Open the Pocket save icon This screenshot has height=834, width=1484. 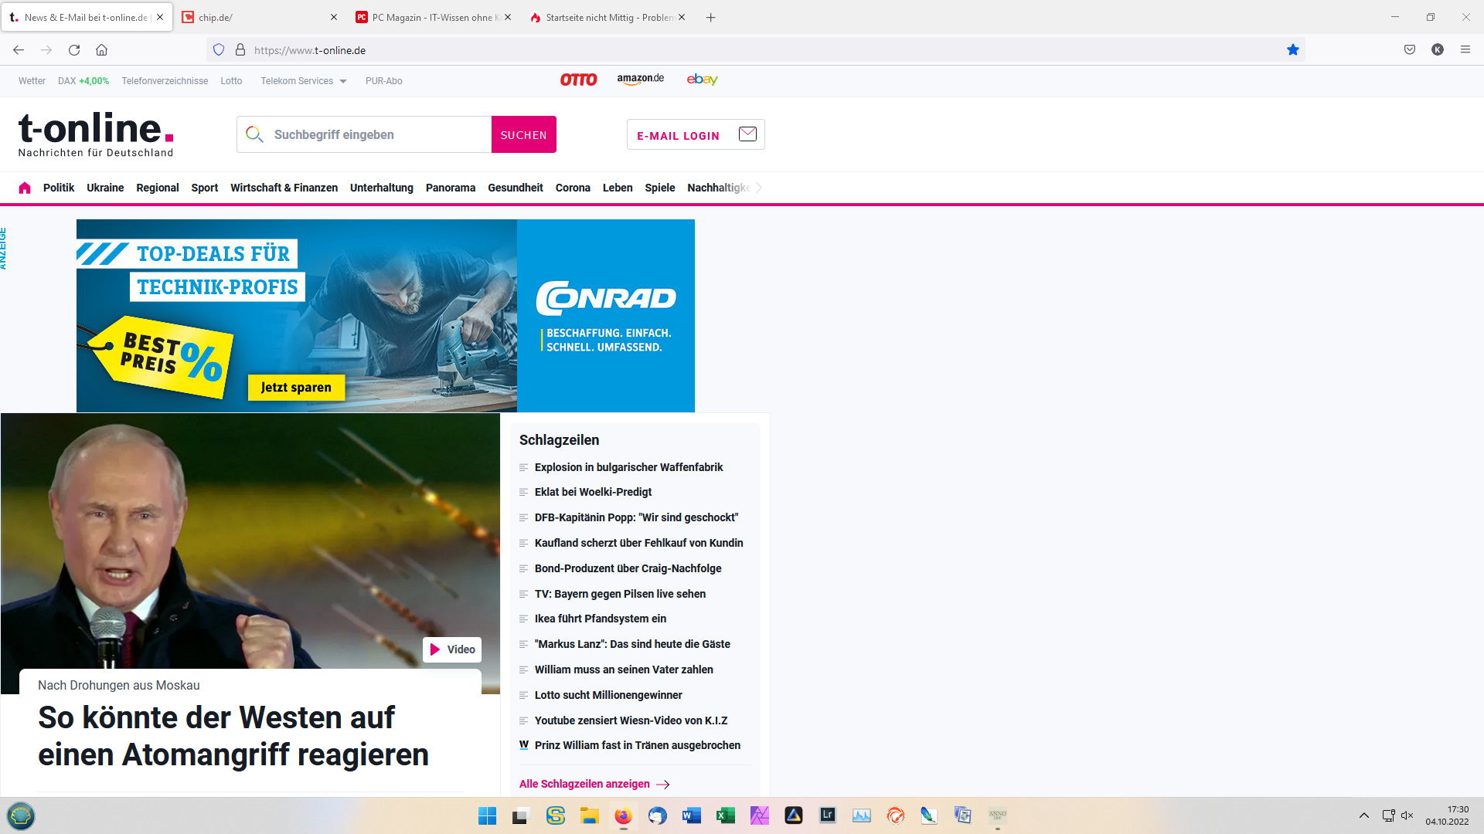click(x=1410, y=50)
